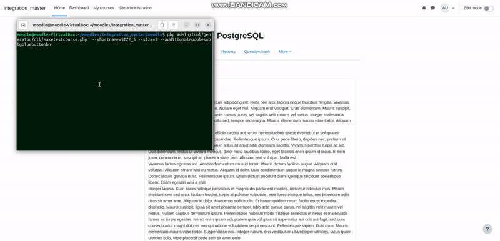Click the paragraph starting 'Integer lacinia'
Image resolution: width=500 pixels, height=241 pixels.
point(249,214)
